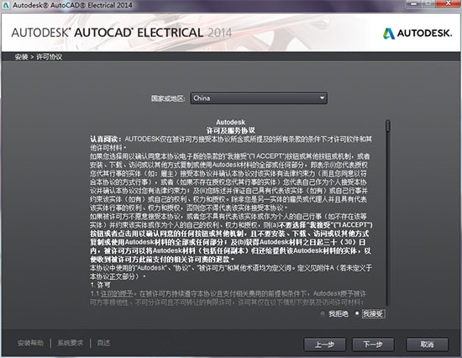Viewport: 462px width, 358px height.
Task: Click the license agreement scrollbar thumb
Action: pos(388,125)
